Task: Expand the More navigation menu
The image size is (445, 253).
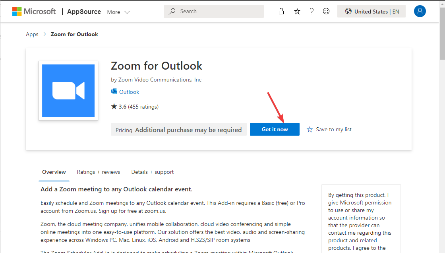Action: (x=118, y=12)
